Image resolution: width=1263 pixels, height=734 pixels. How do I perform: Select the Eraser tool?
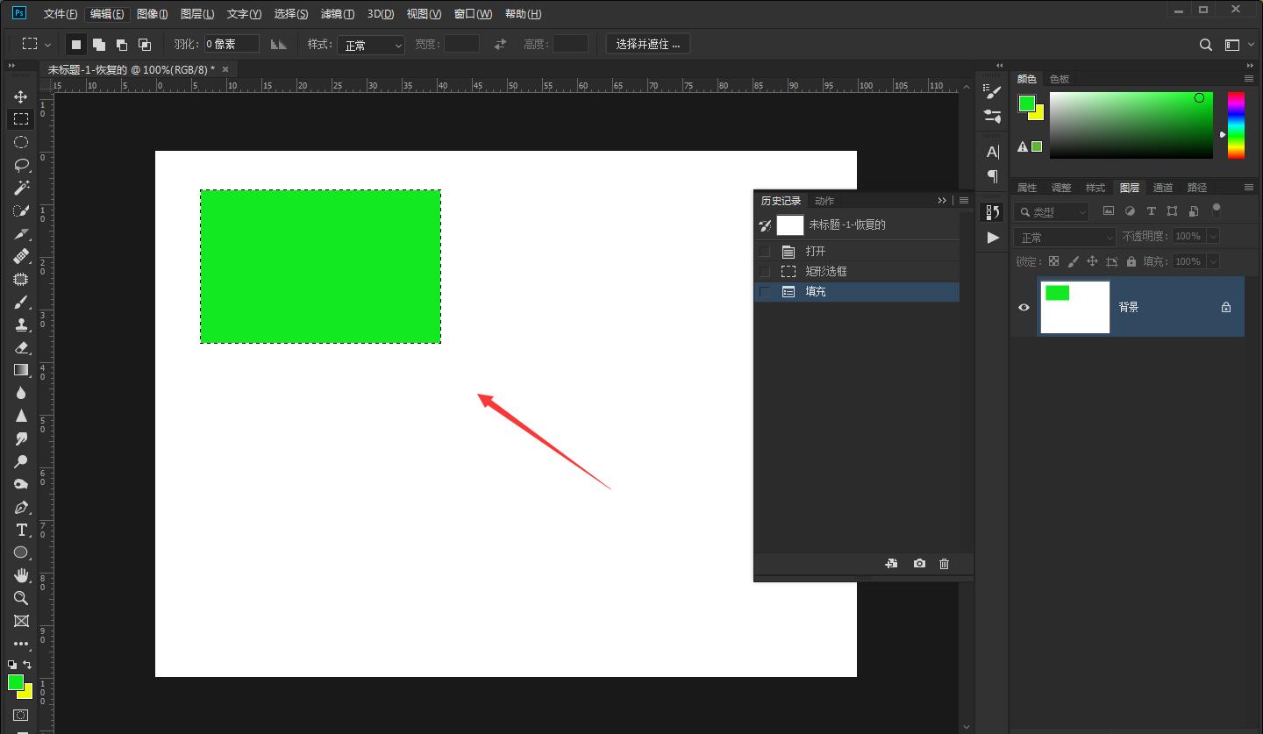(21, 347)
